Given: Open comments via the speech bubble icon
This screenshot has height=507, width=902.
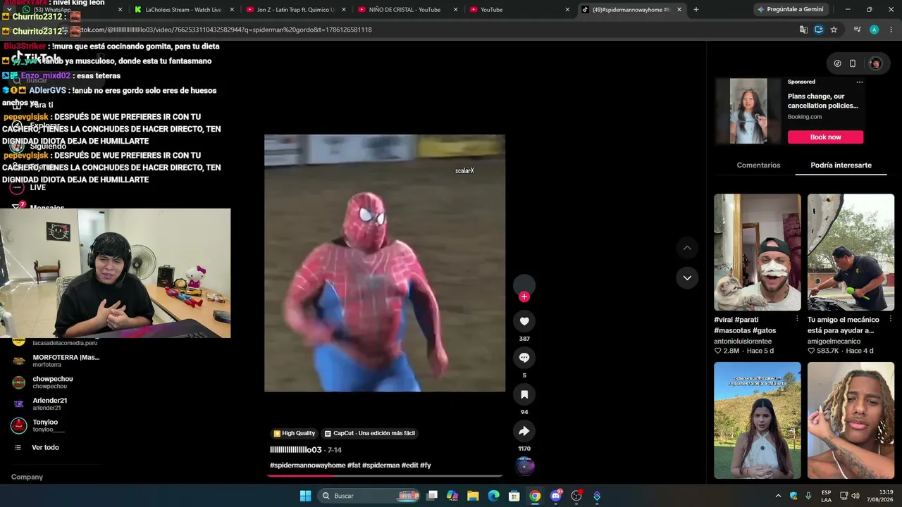Looking at the screenshot, I should coord(524,358).
